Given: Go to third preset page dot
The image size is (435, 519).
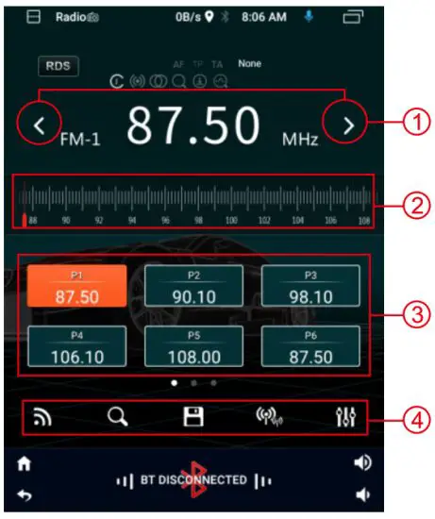Looking at the screenshot, I should click(214, 383).
